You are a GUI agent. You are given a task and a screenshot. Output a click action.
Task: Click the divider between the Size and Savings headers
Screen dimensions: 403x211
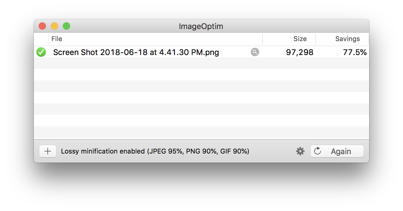pyautogui.click(x=316, y=39)
